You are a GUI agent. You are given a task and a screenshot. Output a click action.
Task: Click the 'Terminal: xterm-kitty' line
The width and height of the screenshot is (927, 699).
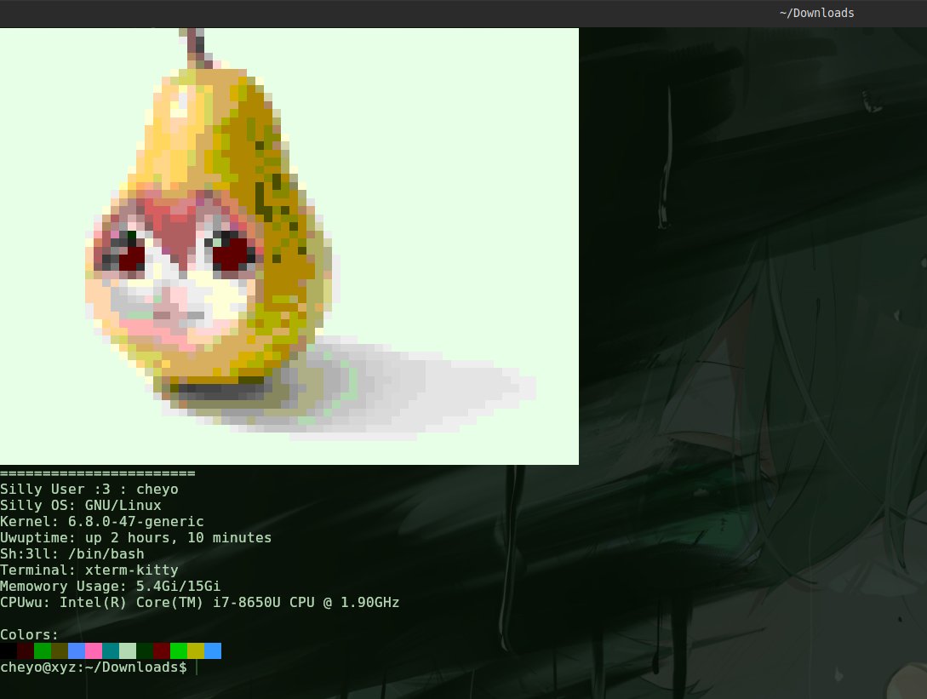pos(89,570)
